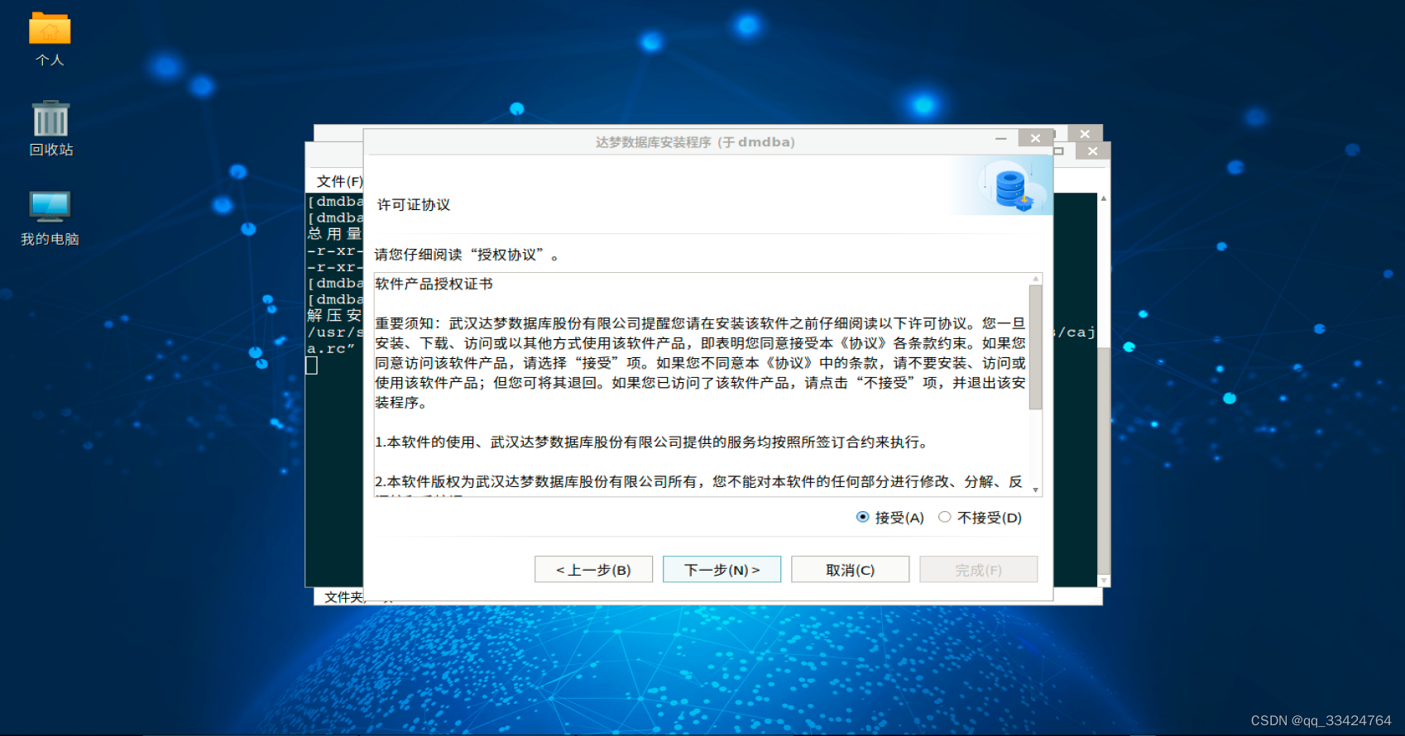Select the 接受(A) radio button
The image size is (1405, 736).
(862, 517)
